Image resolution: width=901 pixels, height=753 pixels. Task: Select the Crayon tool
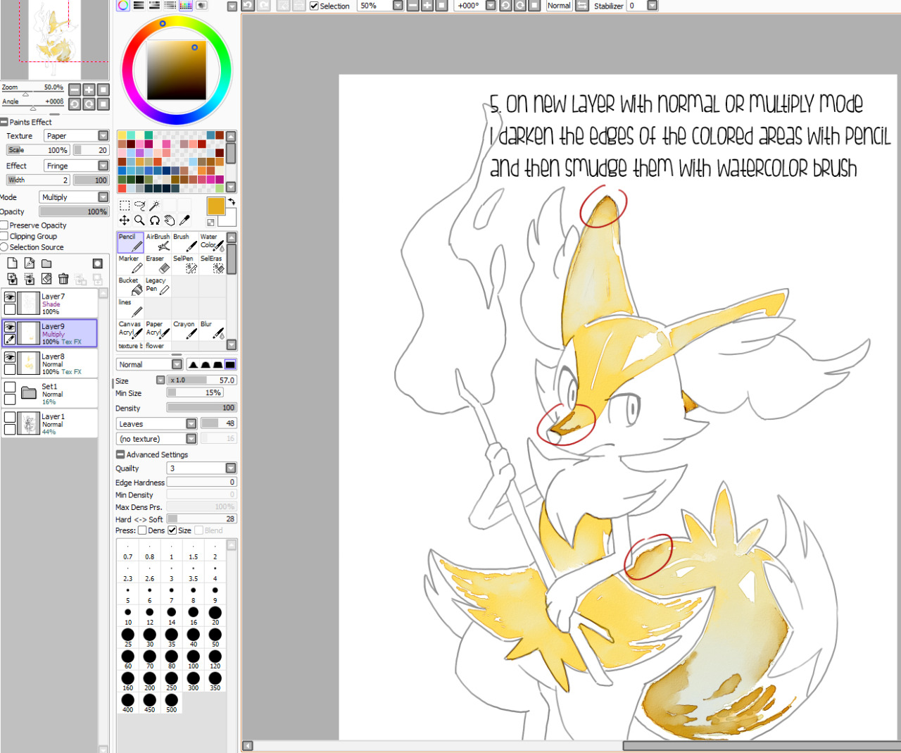pos(185,330)
